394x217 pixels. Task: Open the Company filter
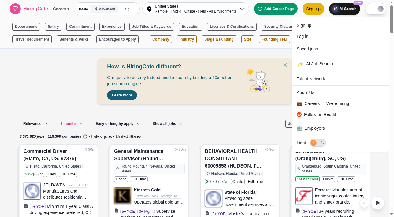tap(161, 39)
